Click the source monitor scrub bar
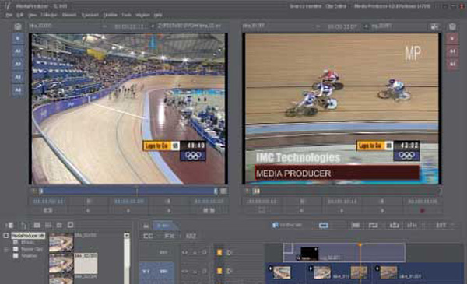Image resolution: width=467 pixels, height=284 pixels. tap(128, 191)
